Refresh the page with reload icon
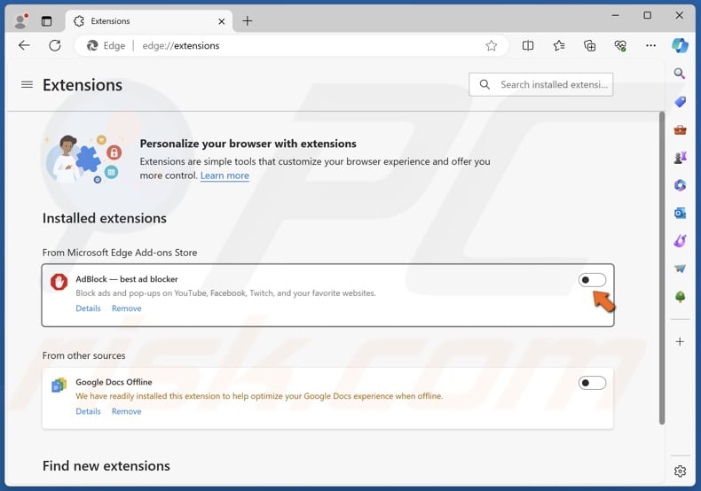 pos(55,45)
